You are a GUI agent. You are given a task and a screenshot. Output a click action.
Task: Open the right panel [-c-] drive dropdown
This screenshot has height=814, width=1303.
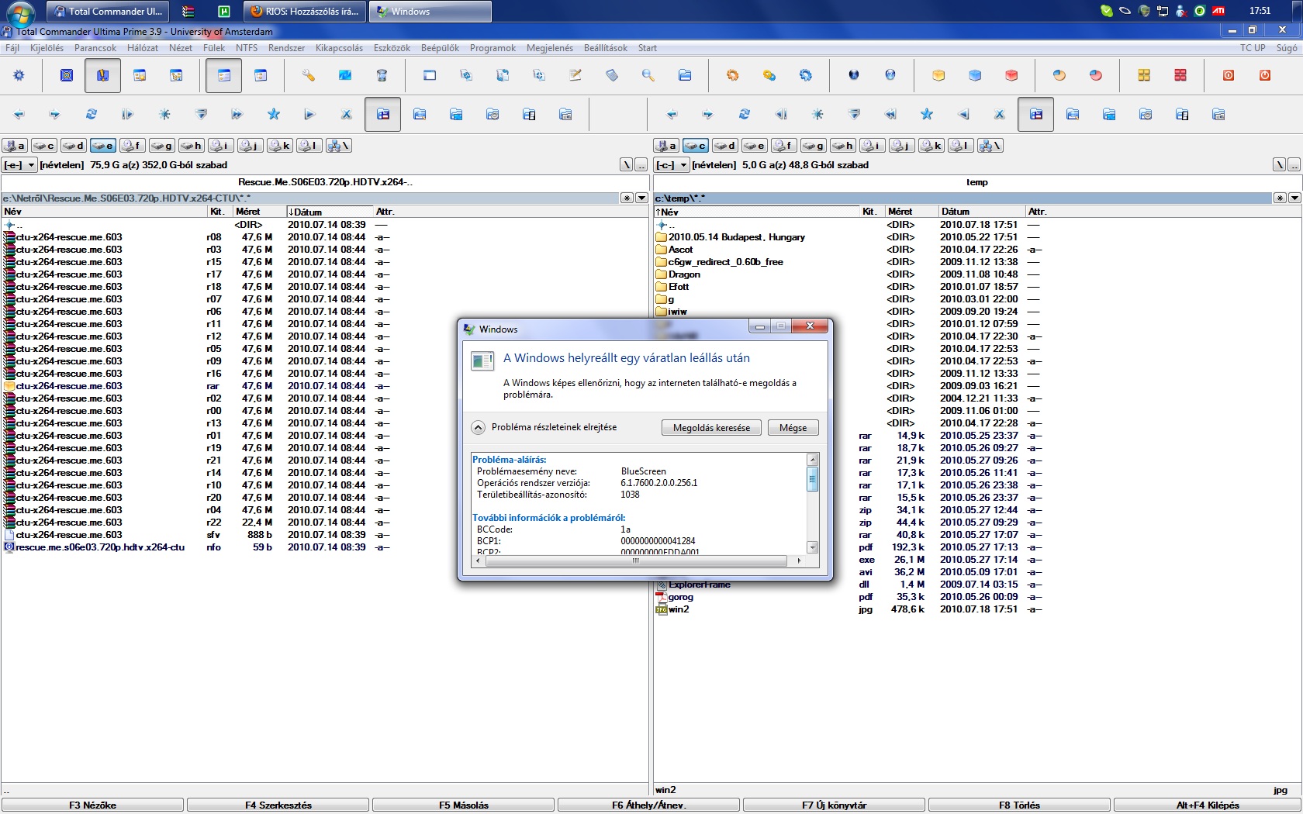point(672,165)
